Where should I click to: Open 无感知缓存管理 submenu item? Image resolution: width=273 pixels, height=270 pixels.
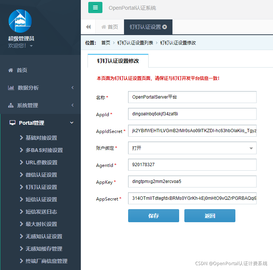pyautogui.click(x=44, y=249)
